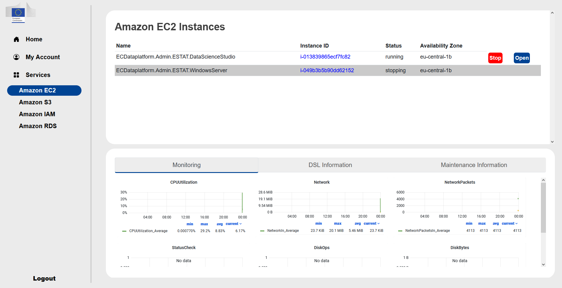
Task: Sort Network legend by avg
Action: pos(357,224)
